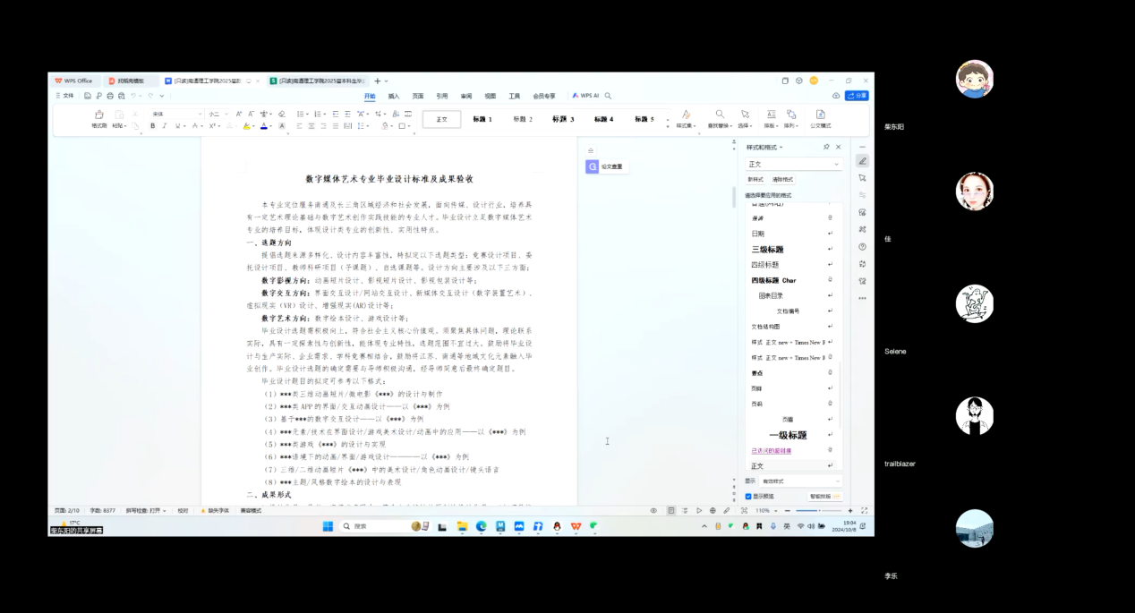
Task: Click the increase indent icon
Action: coord(346,115)
